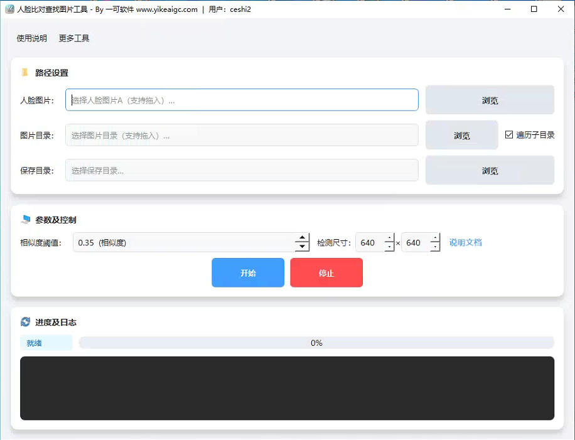Decrease the second 检测尺寸 value
The width and height of the screenshot is (575, 440).
[436, 246]
